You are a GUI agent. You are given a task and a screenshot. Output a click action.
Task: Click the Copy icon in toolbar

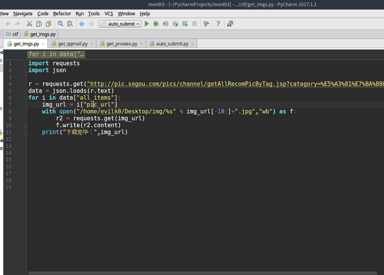click(x=39, y=24)
